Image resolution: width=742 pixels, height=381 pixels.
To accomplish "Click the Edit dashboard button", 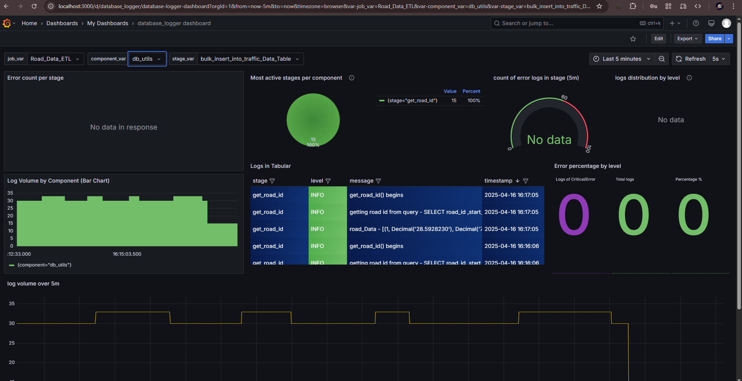I will [658, 39].
